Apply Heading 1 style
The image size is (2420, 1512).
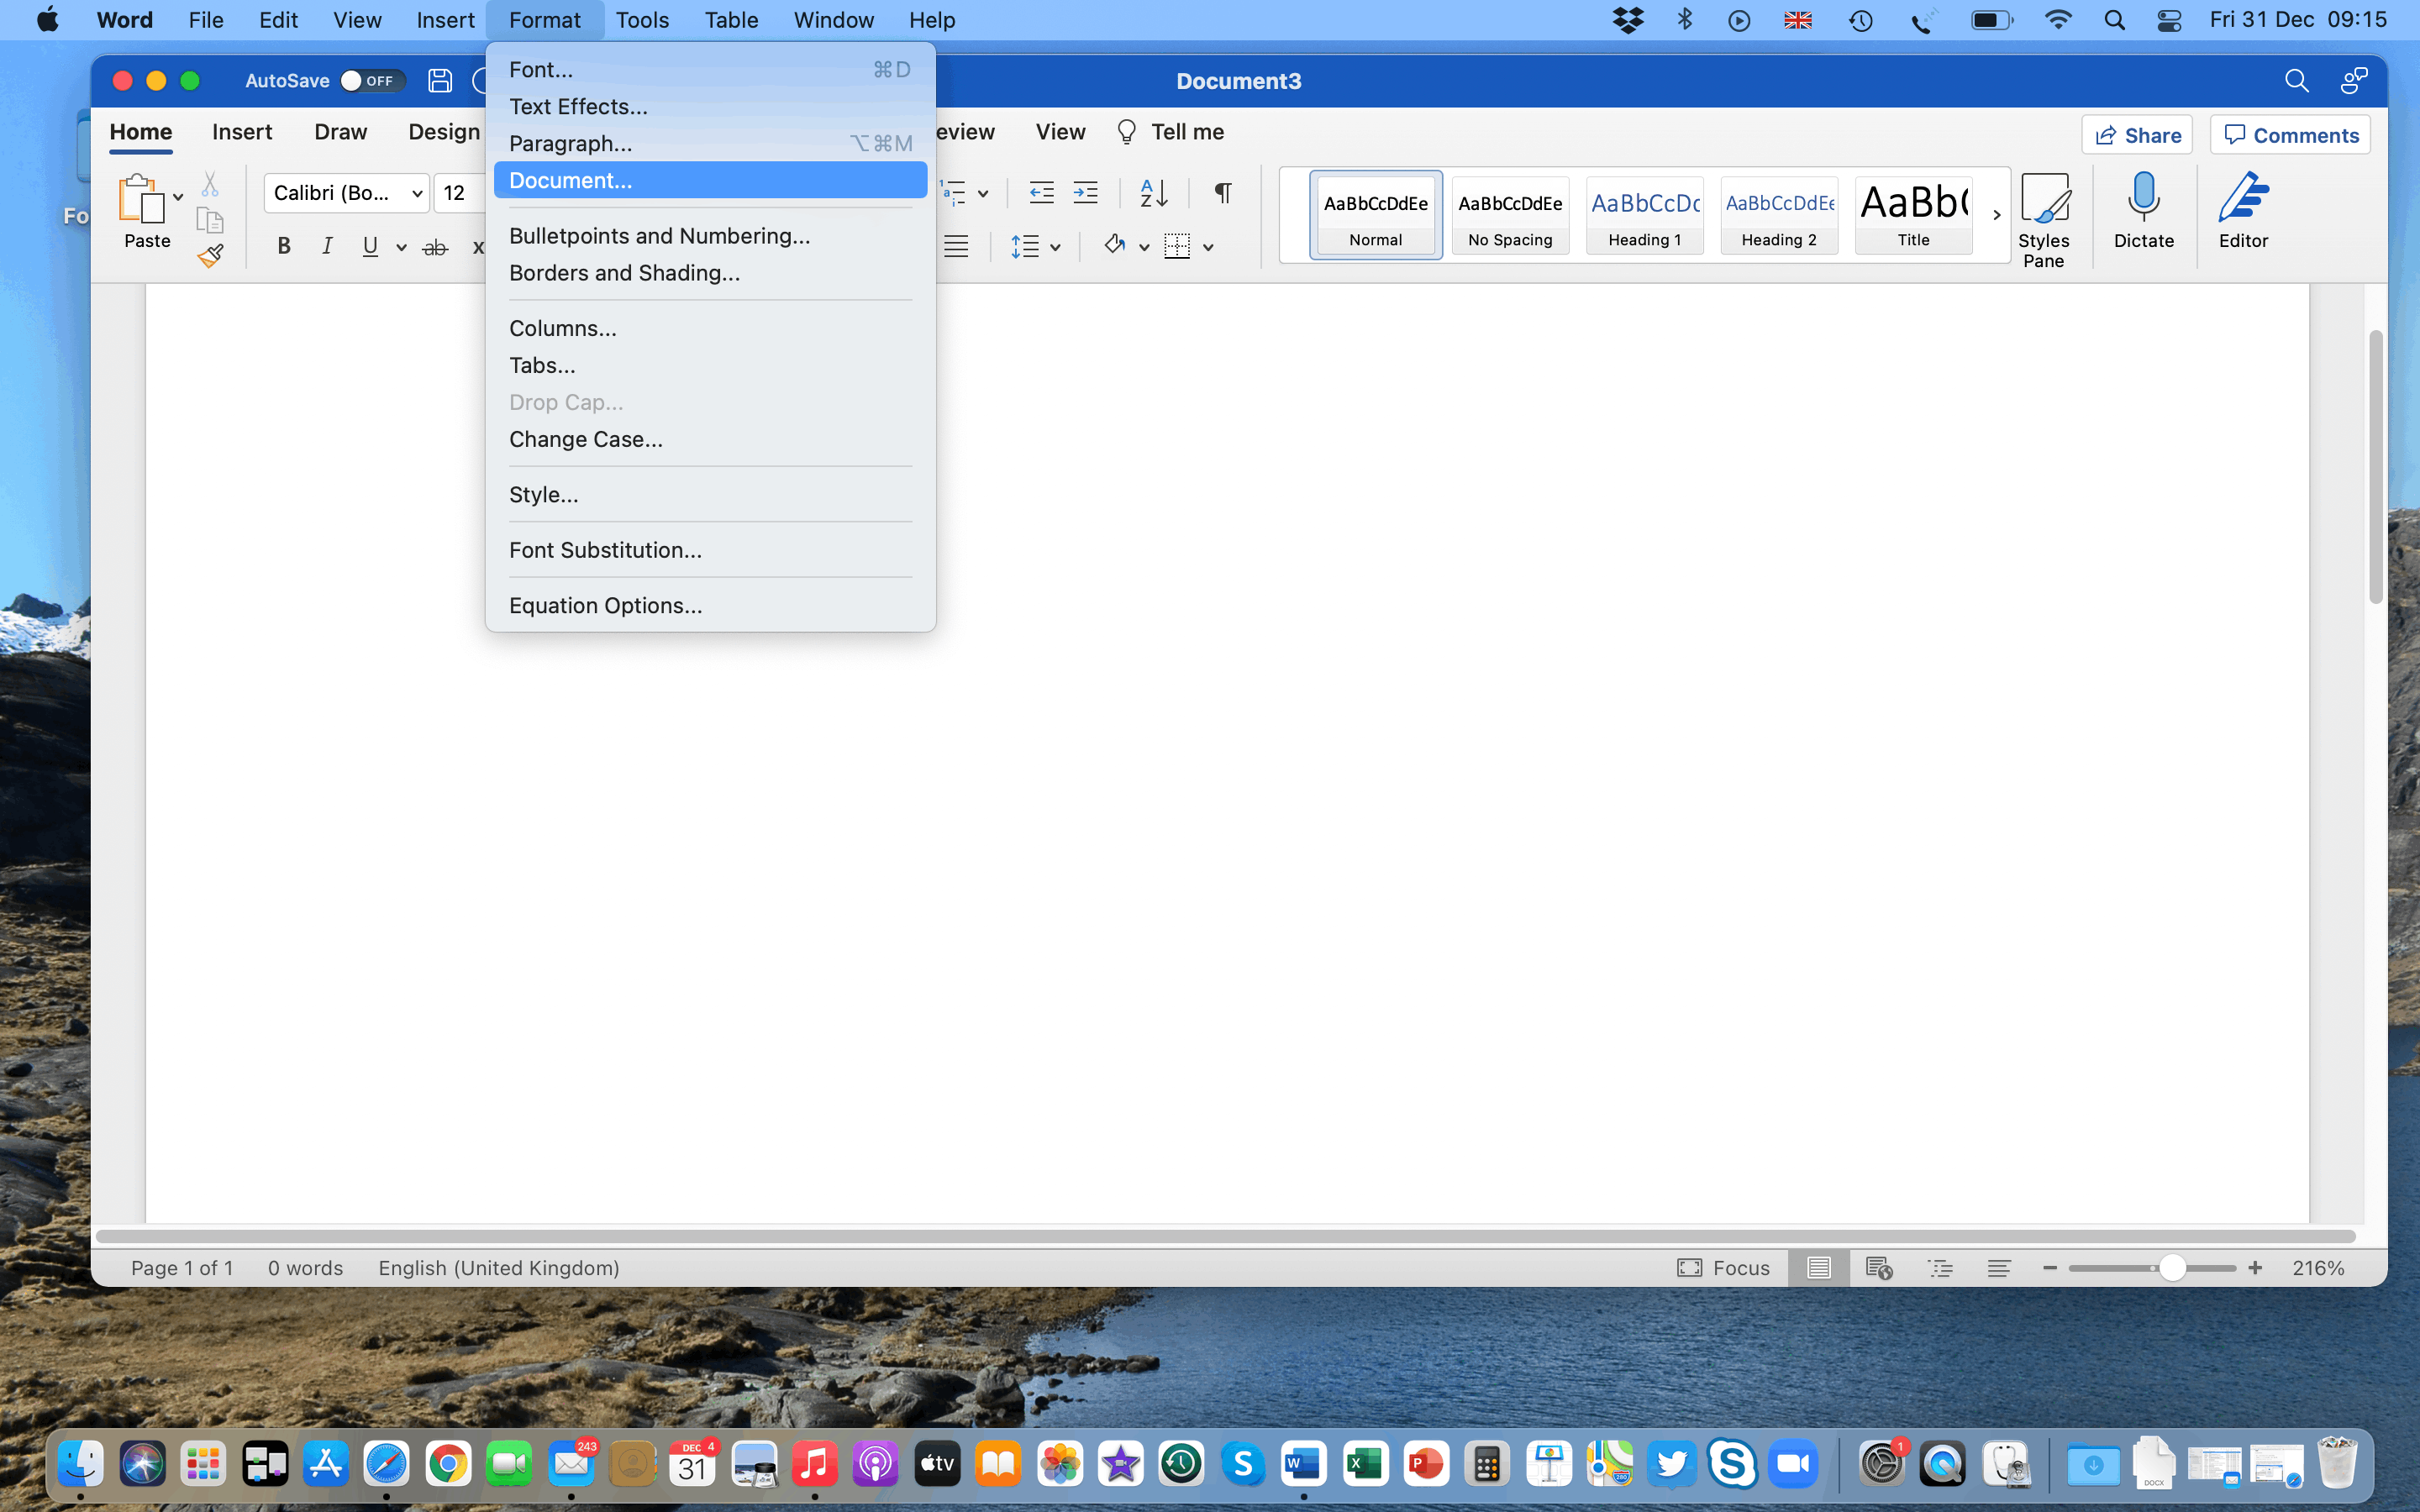(x=1644, y=215)
